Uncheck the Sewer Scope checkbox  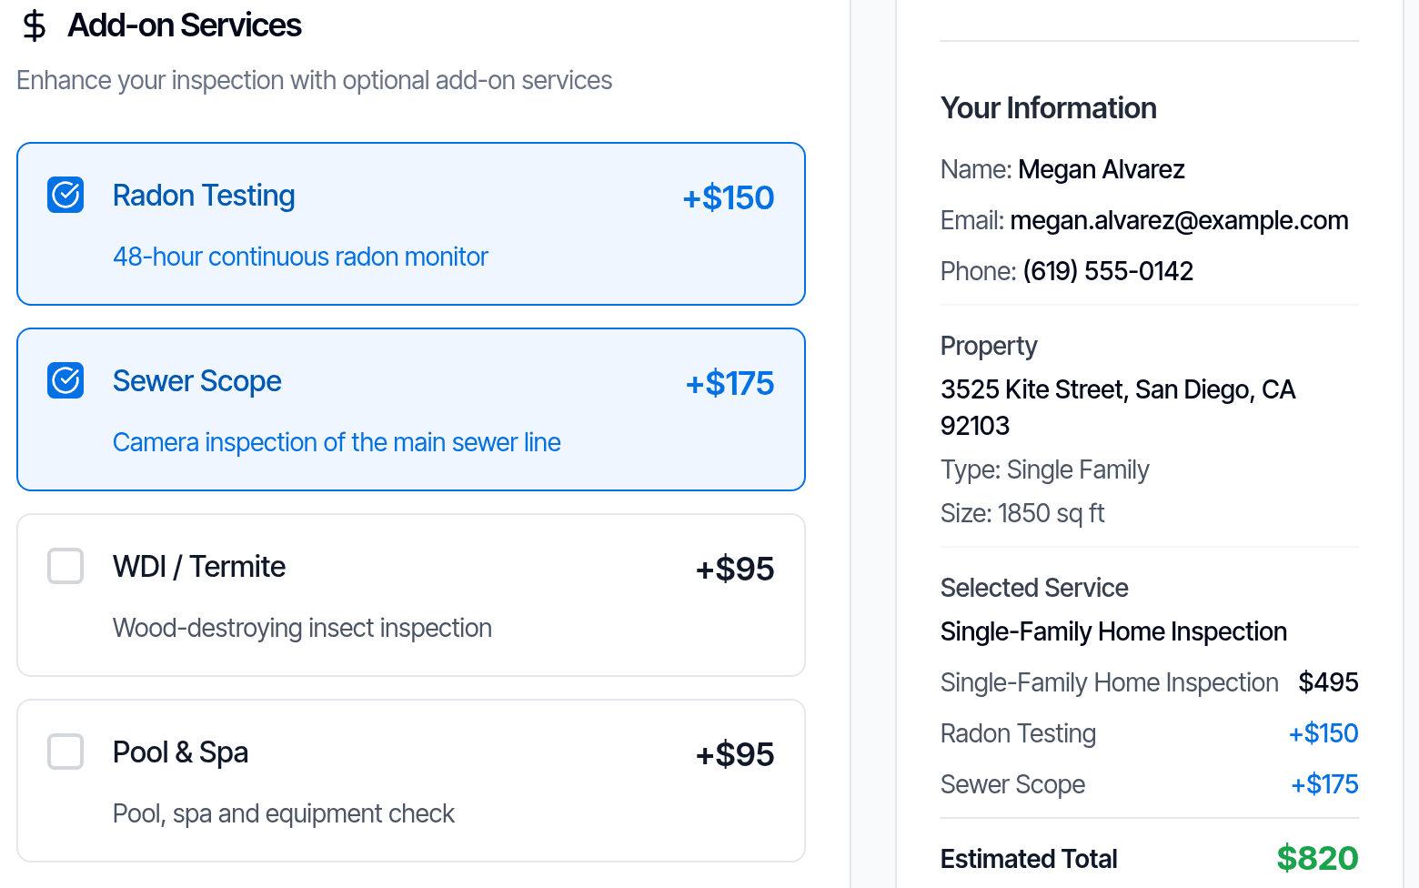[x=65, y=380]
